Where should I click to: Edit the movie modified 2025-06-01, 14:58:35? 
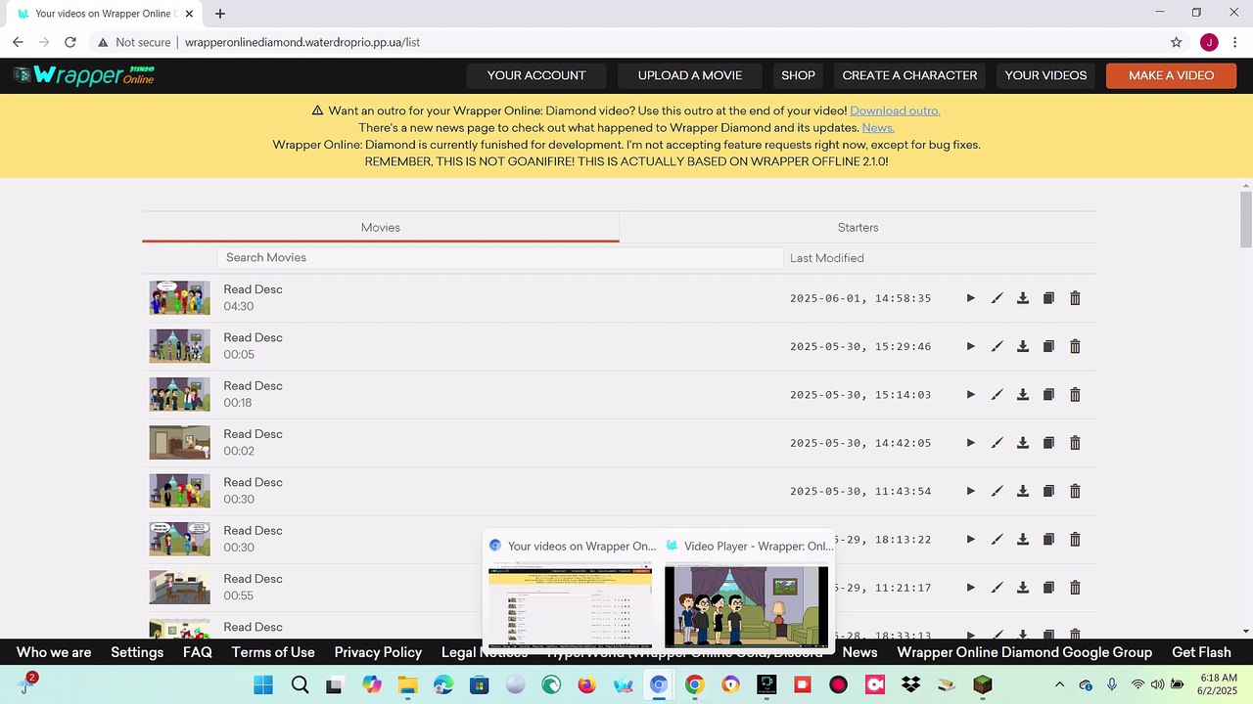997,298
